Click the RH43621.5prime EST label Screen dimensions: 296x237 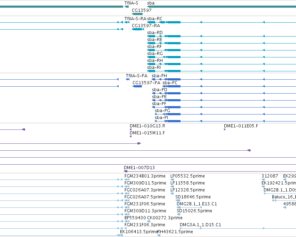175,232
